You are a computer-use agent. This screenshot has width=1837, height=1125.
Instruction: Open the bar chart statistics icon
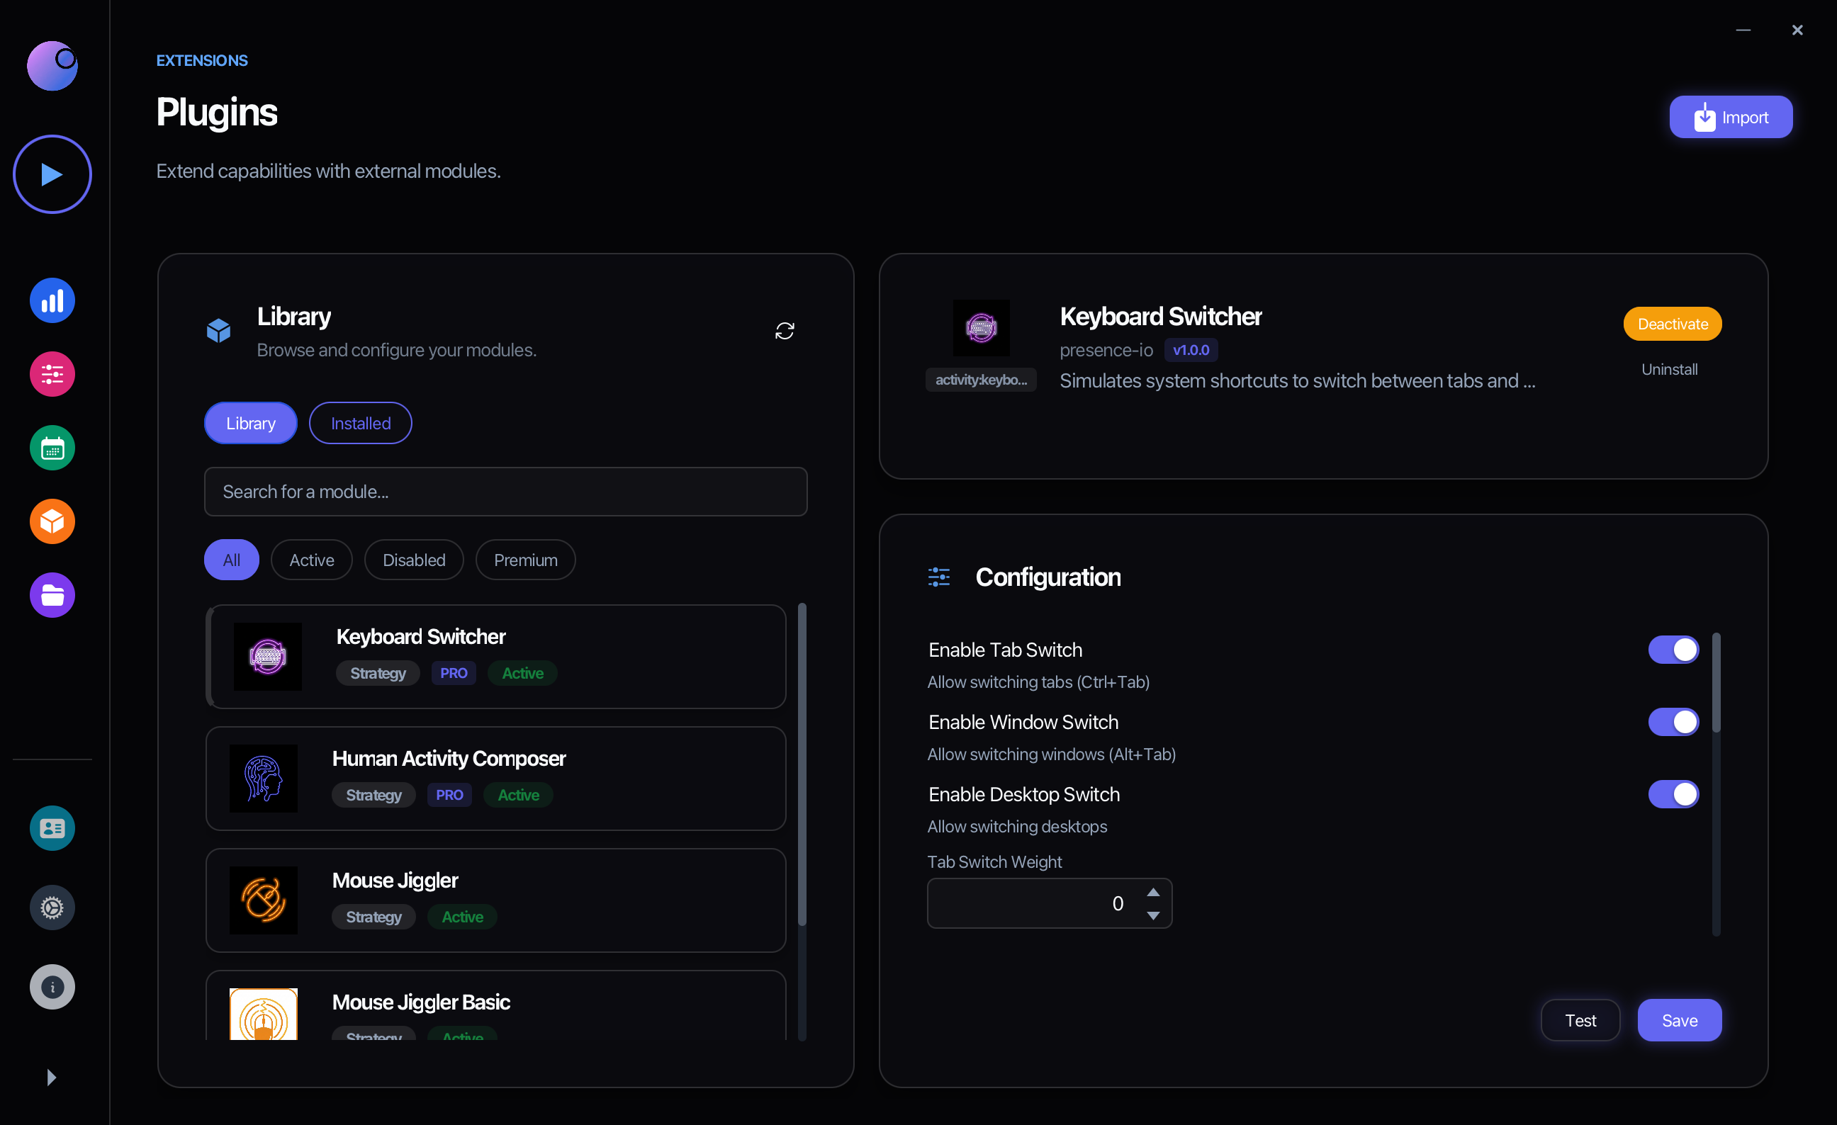(52, 301)
